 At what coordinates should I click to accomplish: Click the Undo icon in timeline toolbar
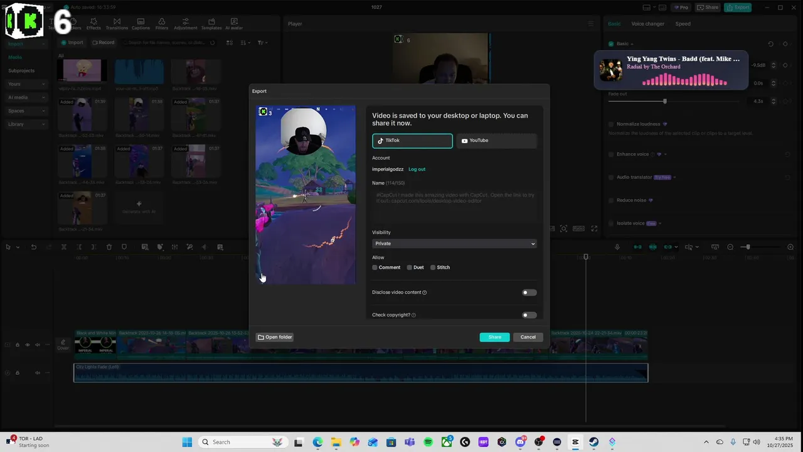click(x=34, y=247)
